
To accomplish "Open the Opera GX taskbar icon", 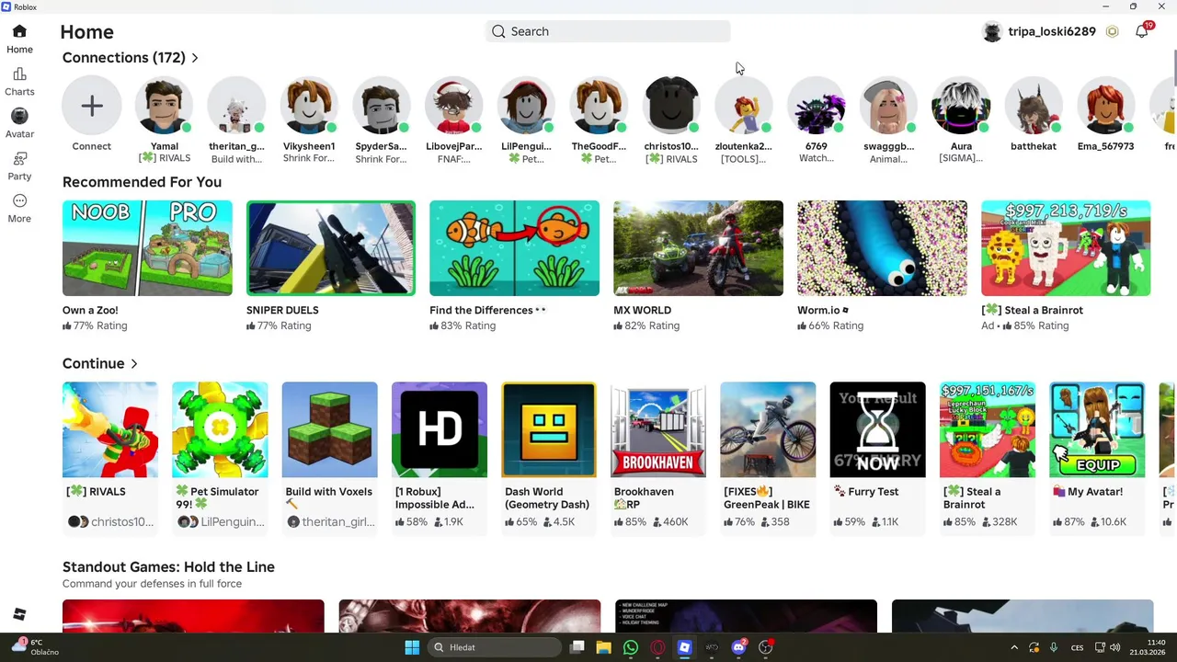I will 657,647.
